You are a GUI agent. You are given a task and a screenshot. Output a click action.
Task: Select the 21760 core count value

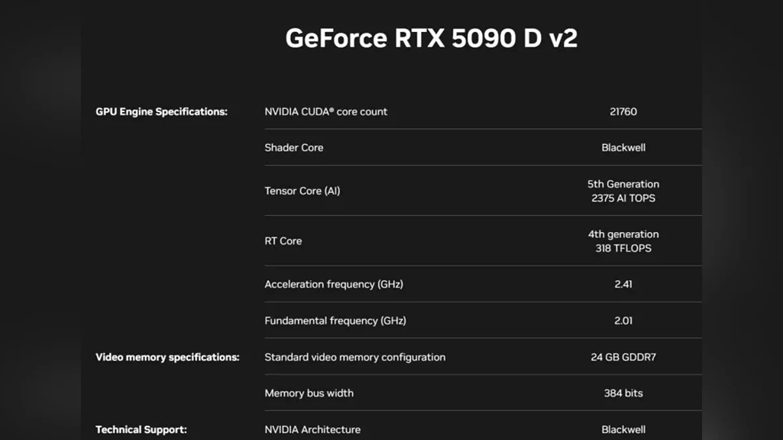click(623, 111)
